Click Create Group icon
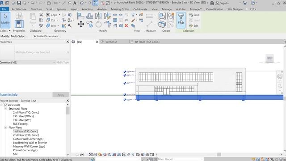Viewport: 286px width, 161px height. click(x=171, y=16)
